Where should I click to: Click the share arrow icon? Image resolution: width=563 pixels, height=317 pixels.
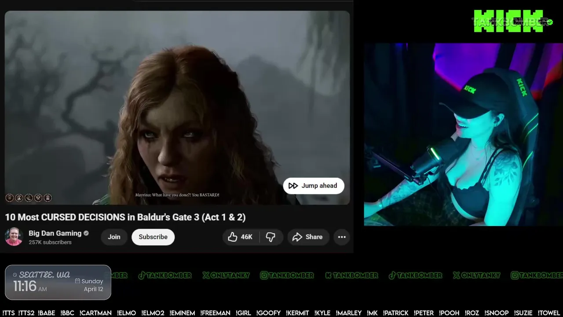tap(297, 237)
